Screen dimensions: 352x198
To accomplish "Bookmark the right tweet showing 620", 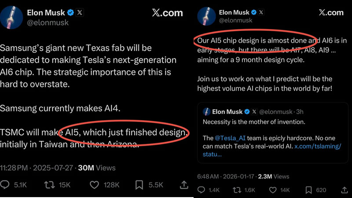I will [x=309, y=190].
